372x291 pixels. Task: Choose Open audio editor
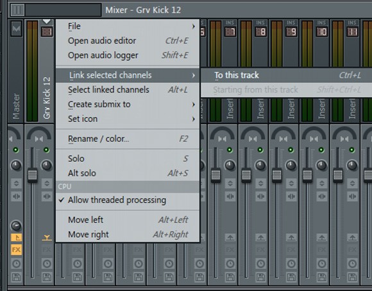click(128, 40)
